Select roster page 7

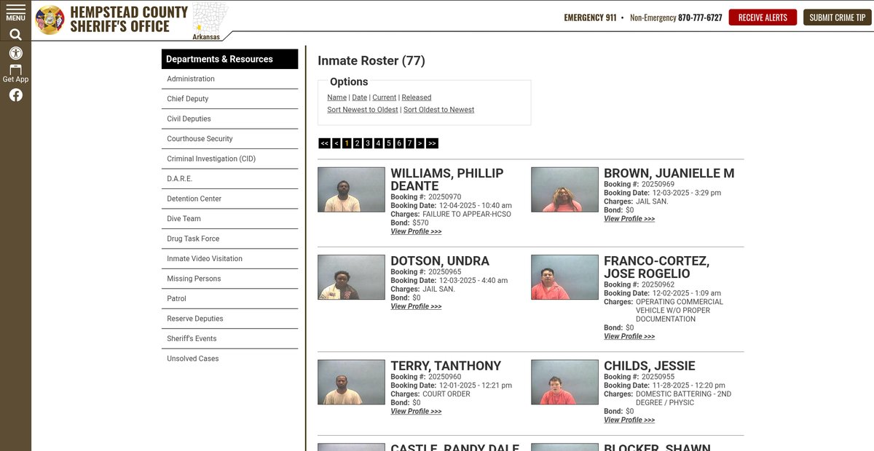click(x=410, y=143)
